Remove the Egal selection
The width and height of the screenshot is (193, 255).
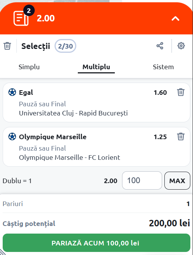181,92
